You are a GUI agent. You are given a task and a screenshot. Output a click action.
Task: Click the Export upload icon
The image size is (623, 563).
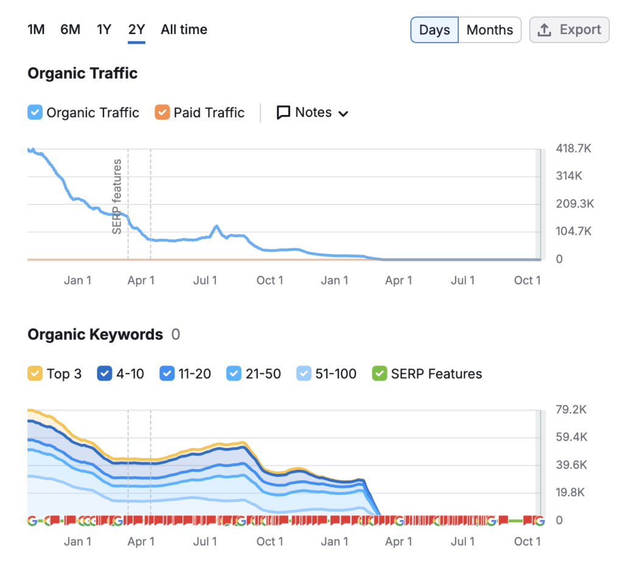(545, 30)
